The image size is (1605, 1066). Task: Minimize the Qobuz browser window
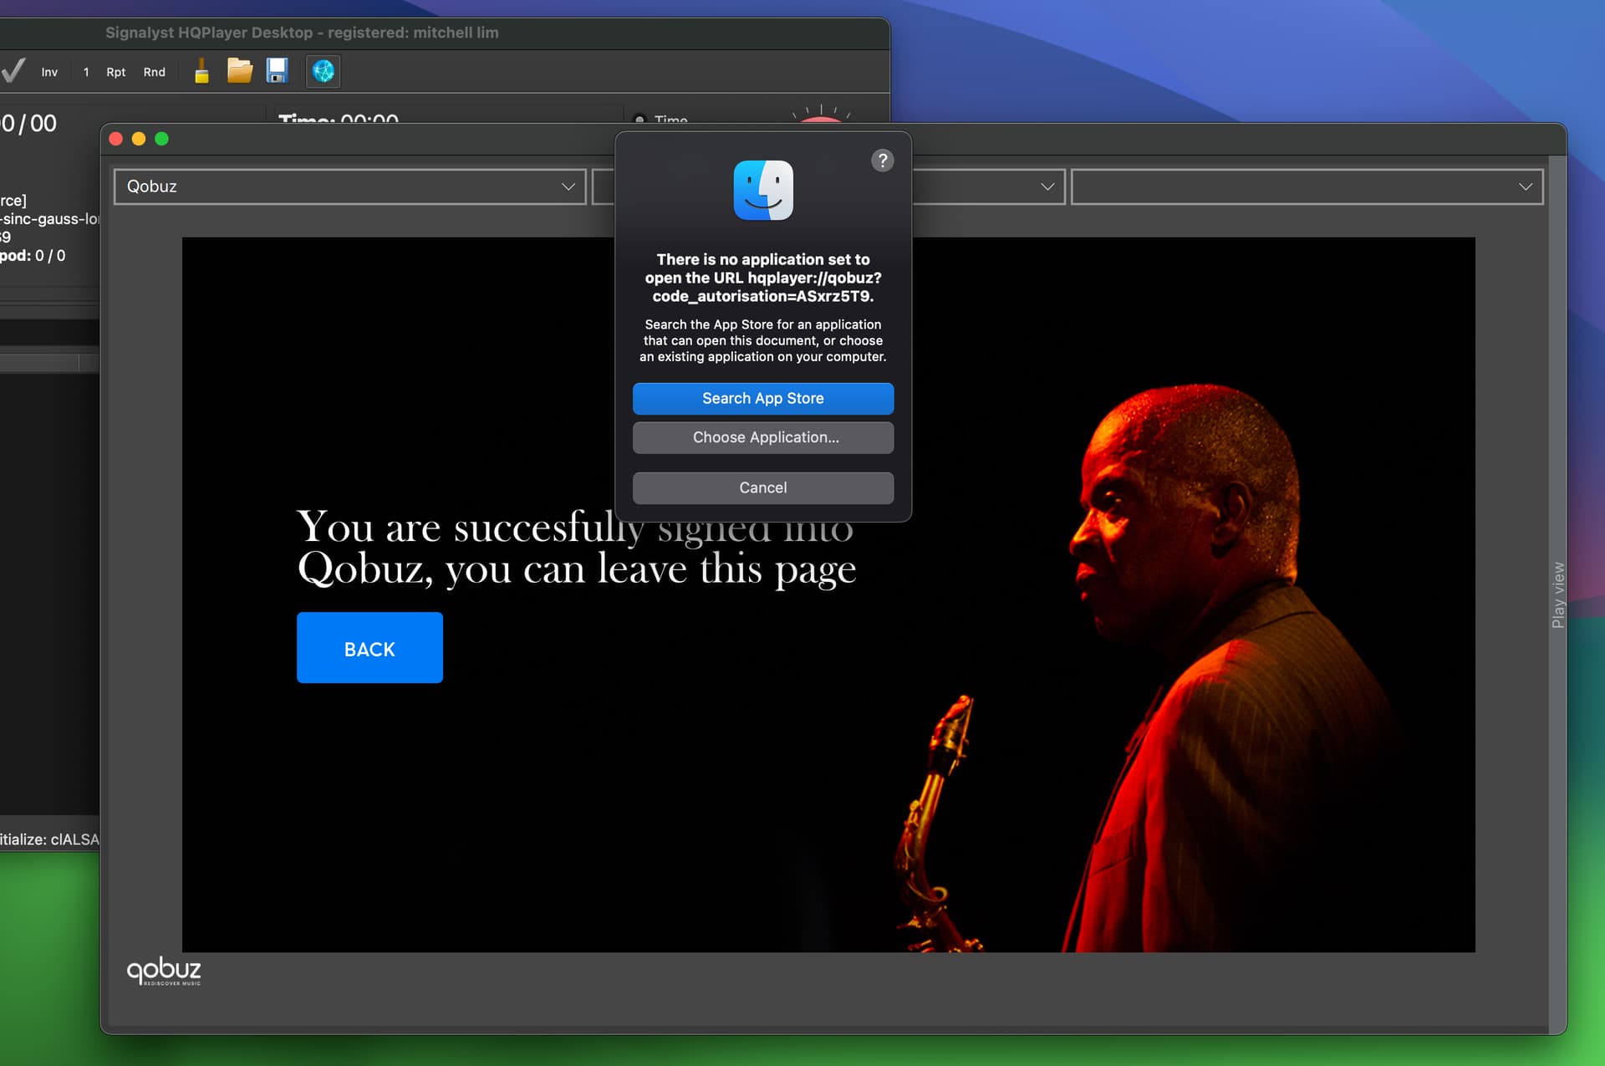139,139
